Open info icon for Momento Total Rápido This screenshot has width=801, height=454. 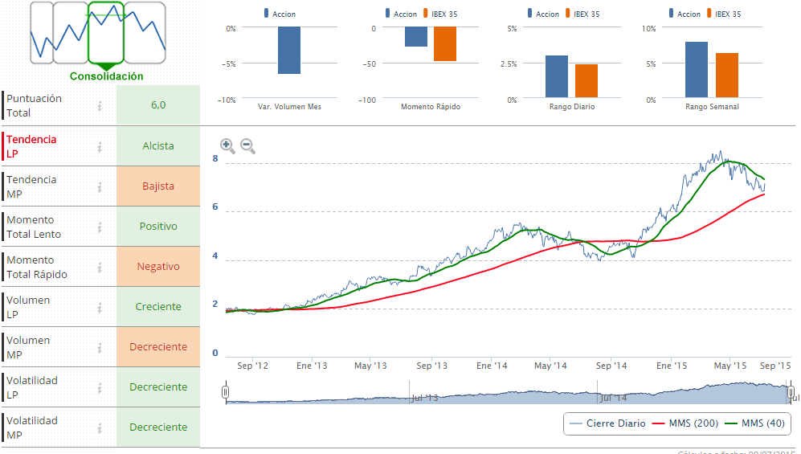pyautogui.click(x=100, y=268)
